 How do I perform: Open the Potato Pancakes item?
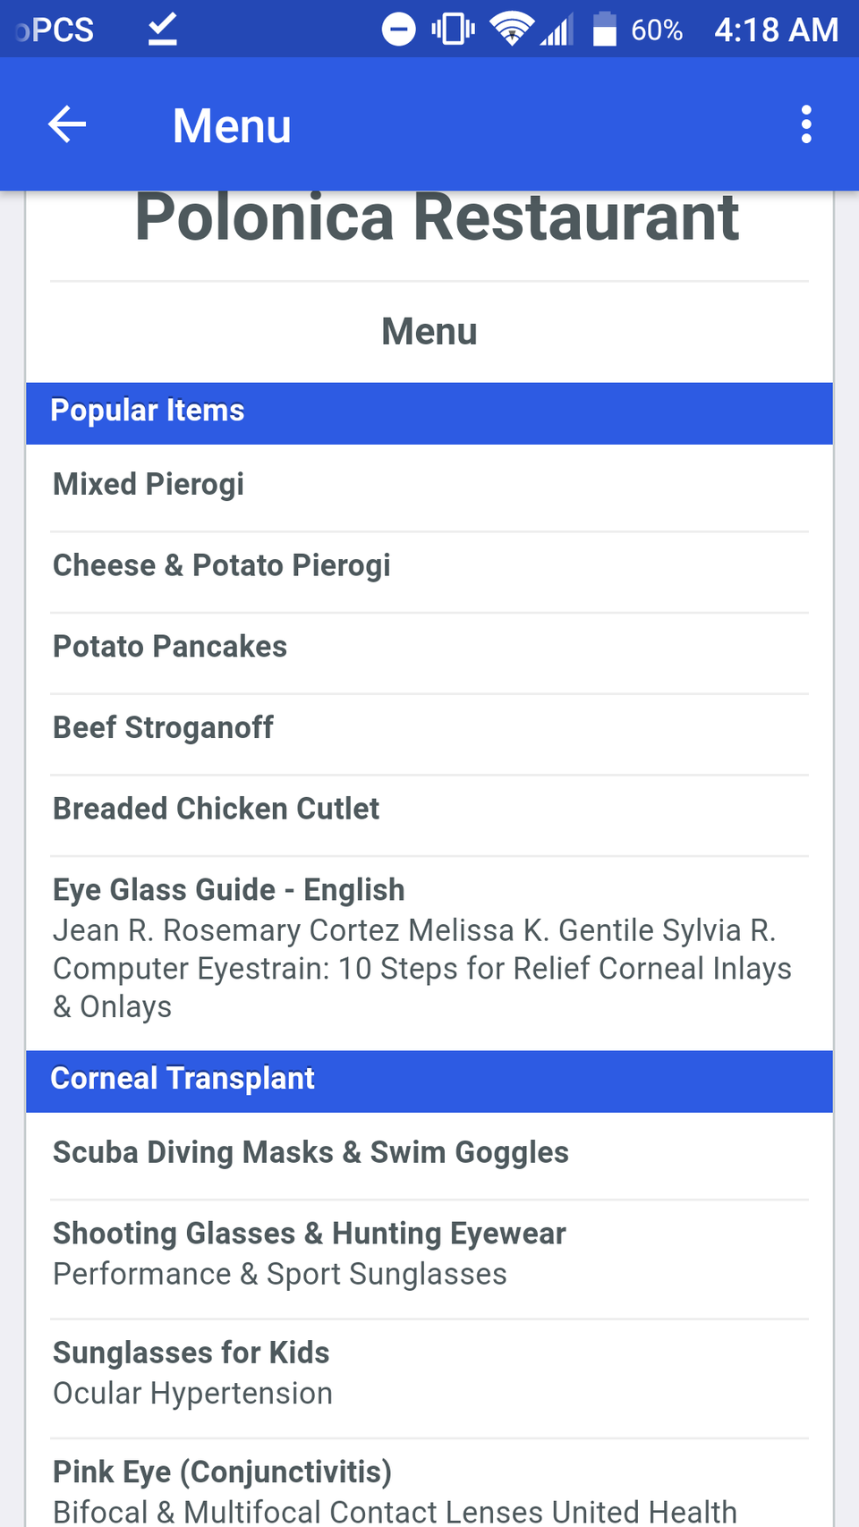click(170, 647)
